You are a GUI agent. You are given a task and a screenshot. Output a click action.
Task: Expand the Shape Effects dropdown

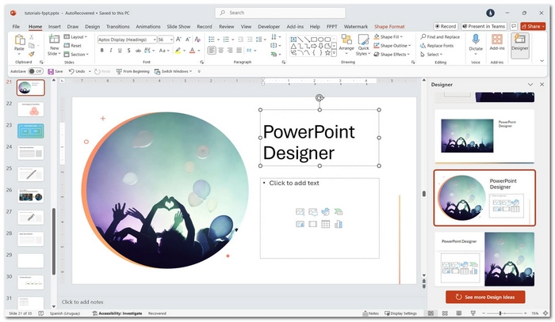click(392, 55)
